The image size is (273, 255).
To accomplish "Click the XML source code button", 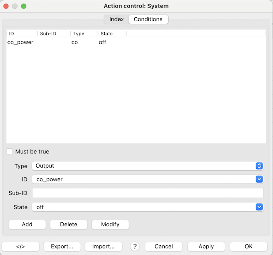I will click(x=21, y=247).
